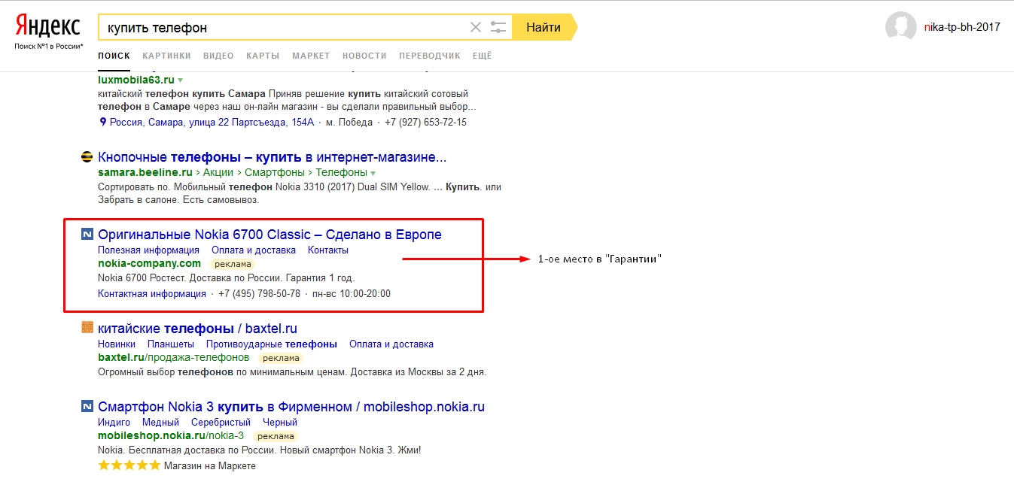Image resolution: width=1014 pixels, height=482 pixels.
Task: Open the Кнопочные телефоны result title
Action: [x=273, y=158]
